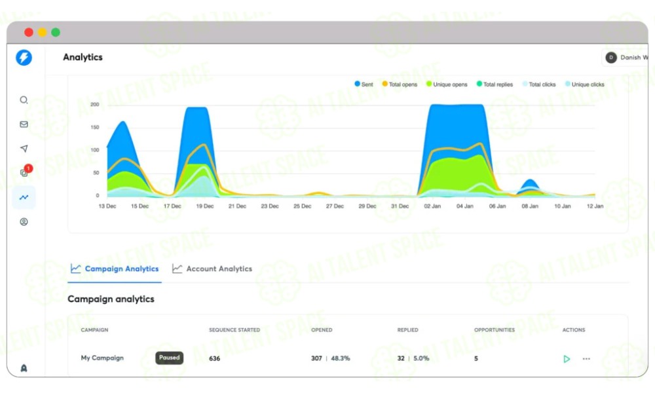Toggle Total clicks series in legend
Image resolution: width=655 pixels, height=393 pixels.
tap(539, 84)
